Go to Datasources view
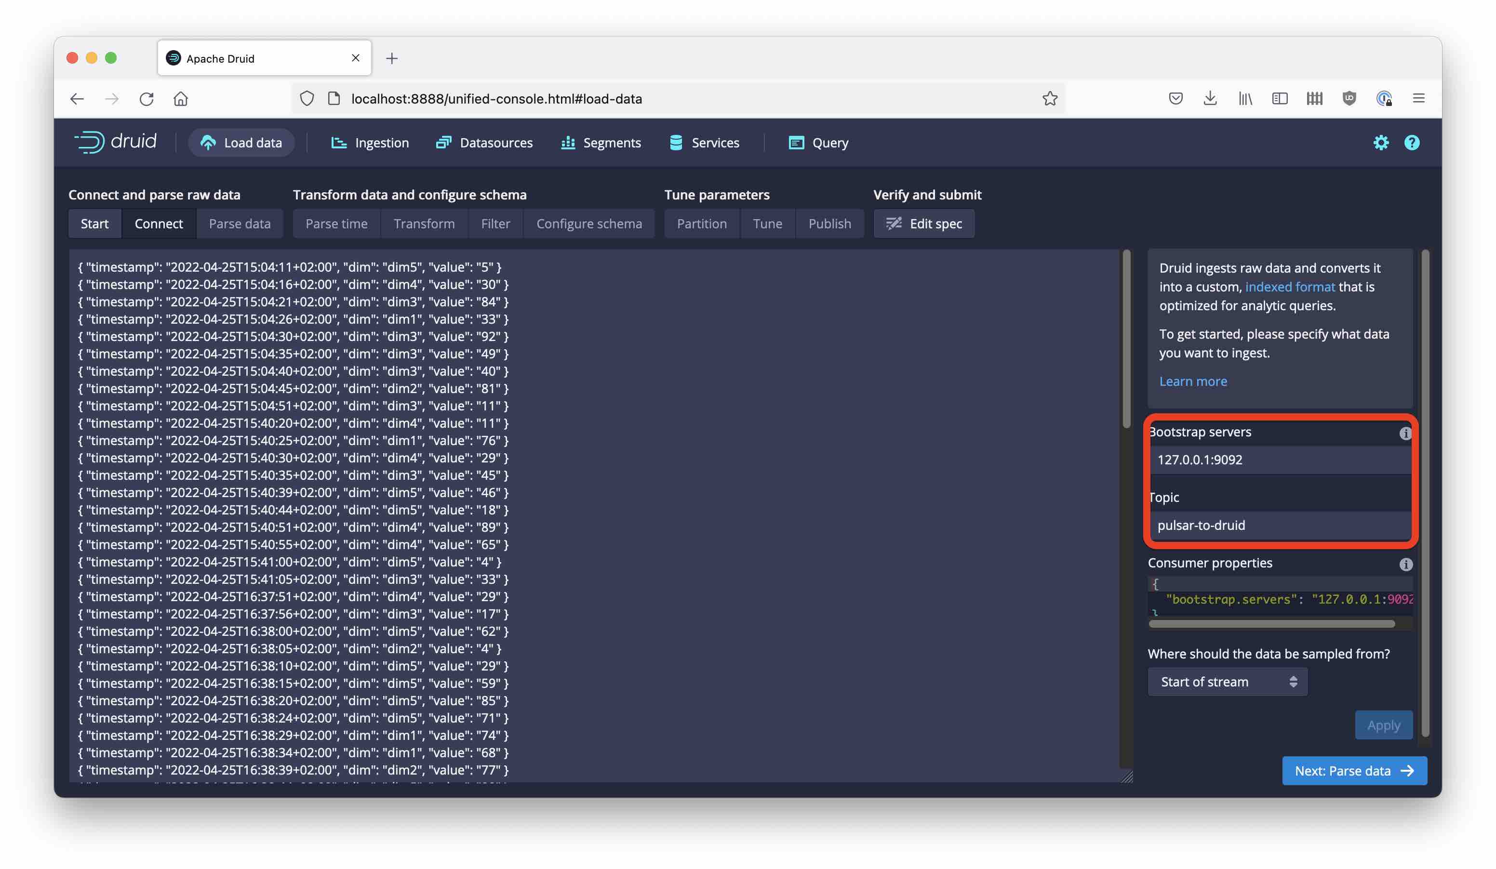The width and height of the screenshot is (1496, 869). pyautogui.click(x=484, y=143)
